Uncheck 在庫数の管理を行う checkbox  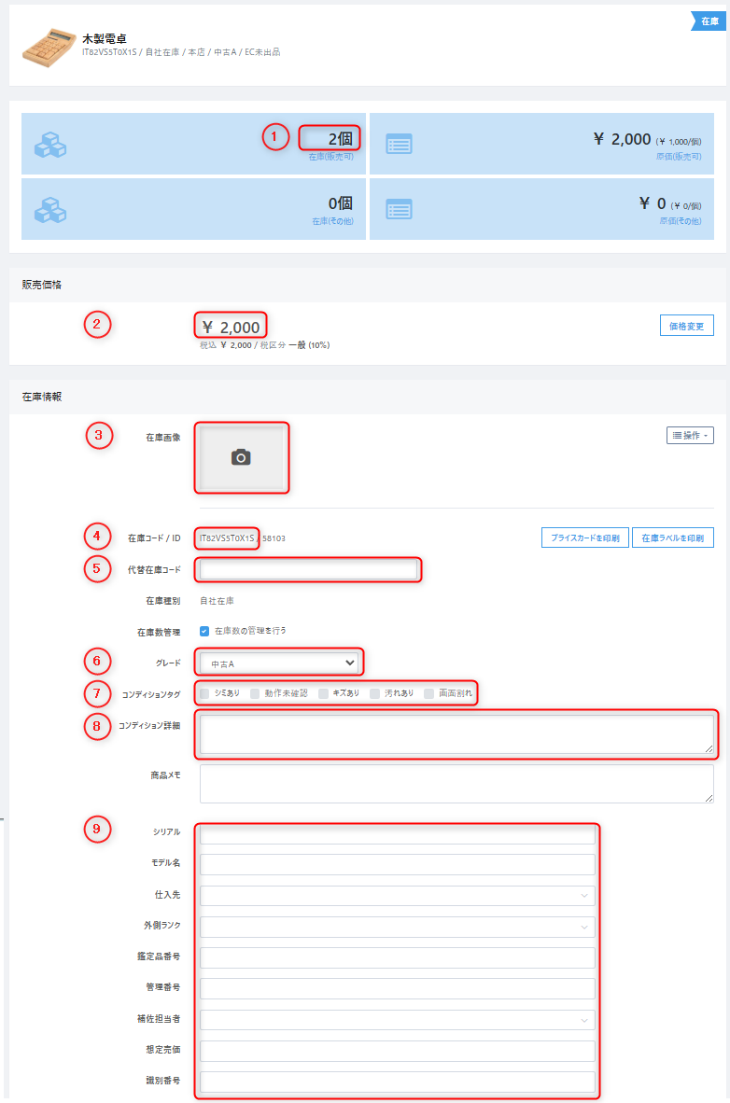tap(204, 631)
